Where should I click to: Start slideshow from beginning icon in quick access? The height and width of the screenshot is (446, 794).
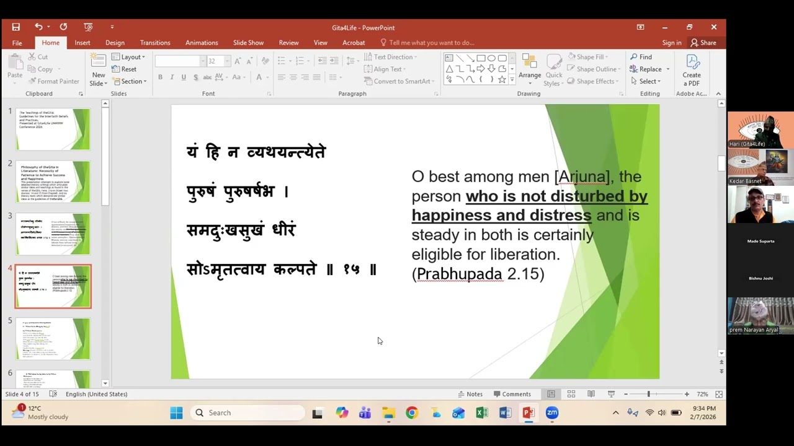tap(88, 27)
